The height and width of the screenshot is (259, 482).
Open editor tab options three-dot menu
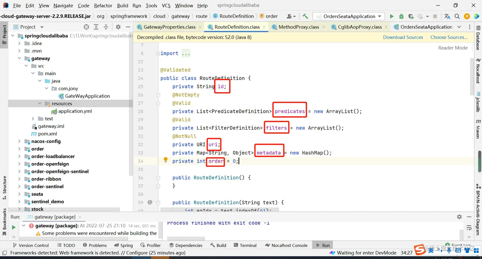coord(469,27)
